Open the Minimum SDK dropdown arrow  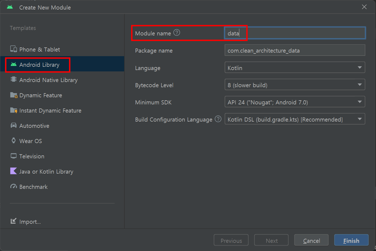click(360, 102)
